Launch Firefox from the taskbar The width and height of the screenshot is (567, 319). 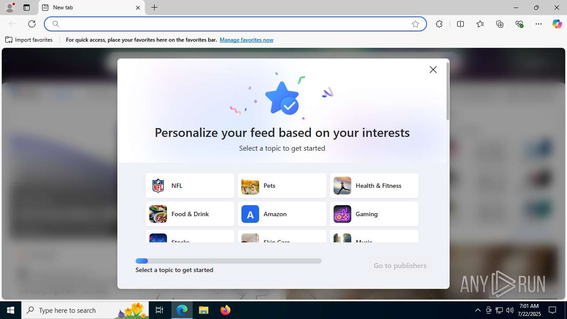[225, 310]
